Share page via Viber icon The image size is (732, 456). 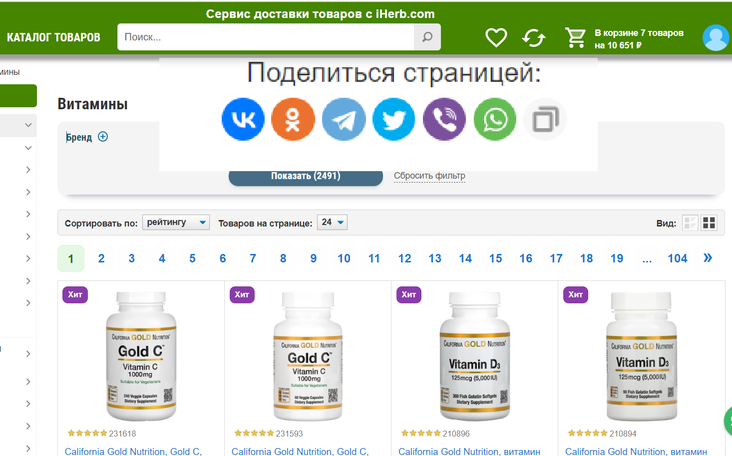(444, 119)
